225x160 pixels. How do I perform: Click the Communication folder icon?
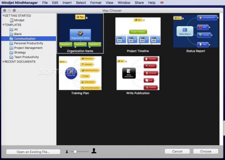pos(11,39)
